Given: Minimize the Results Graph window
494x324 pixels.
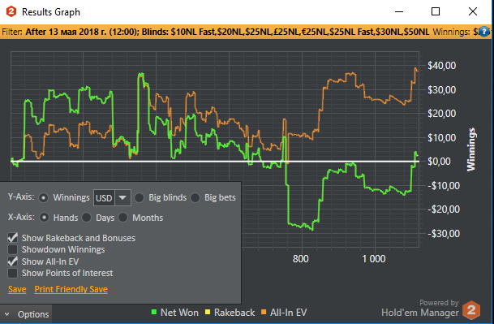Looking at the screenshot, I should [399, 11].
